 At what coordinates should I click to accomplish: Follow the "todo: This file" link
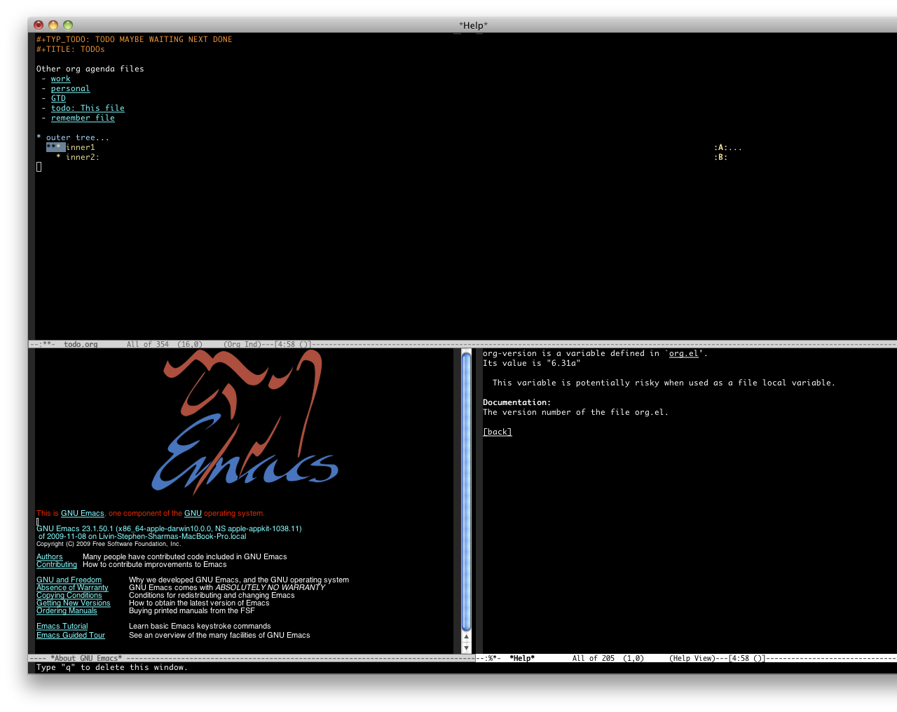click(x=88, y=108)
